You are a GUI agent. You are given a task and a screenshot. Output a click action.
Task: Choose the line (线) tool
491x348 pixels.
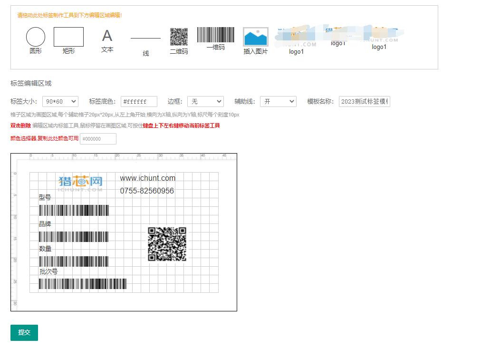145,39
